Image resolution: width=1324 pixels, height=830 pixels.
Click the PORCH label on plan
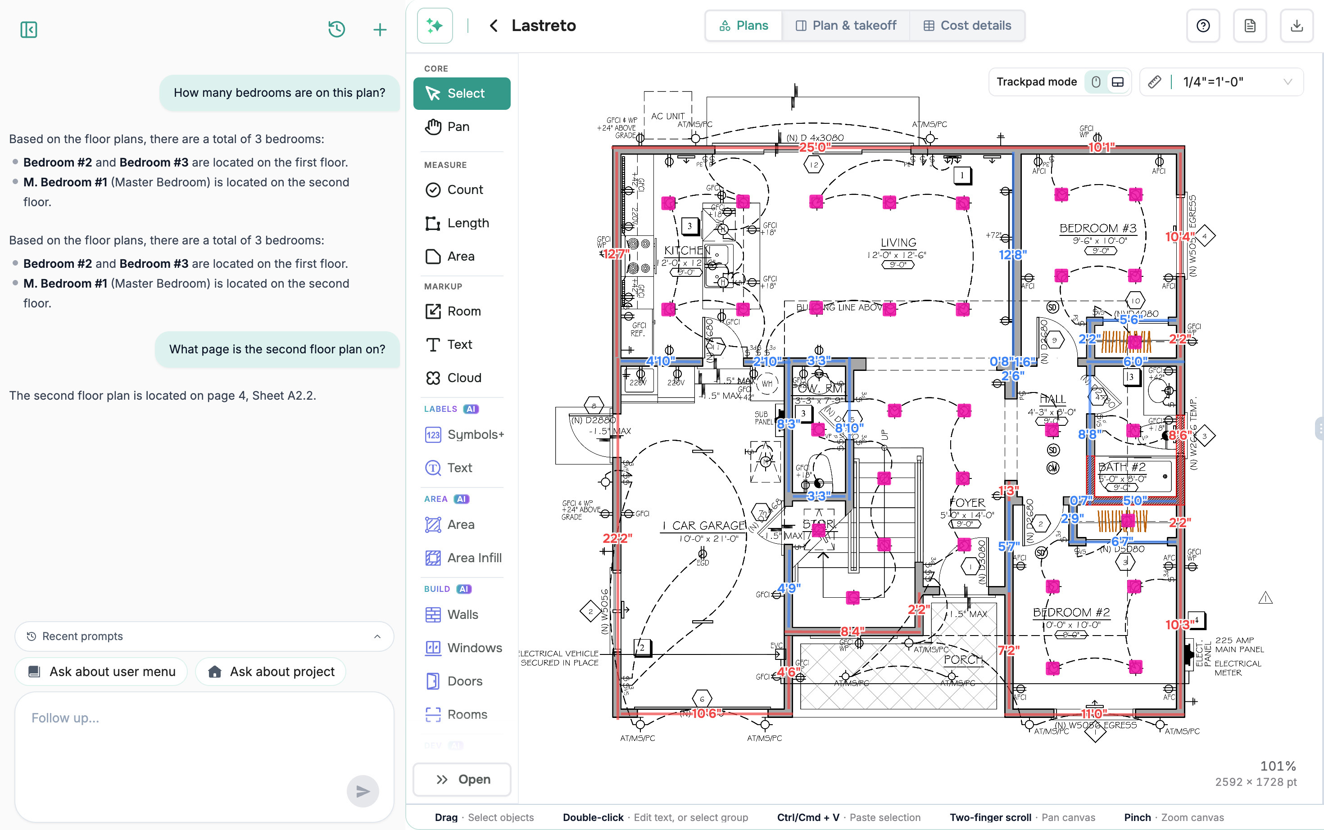tap(963, 659)
